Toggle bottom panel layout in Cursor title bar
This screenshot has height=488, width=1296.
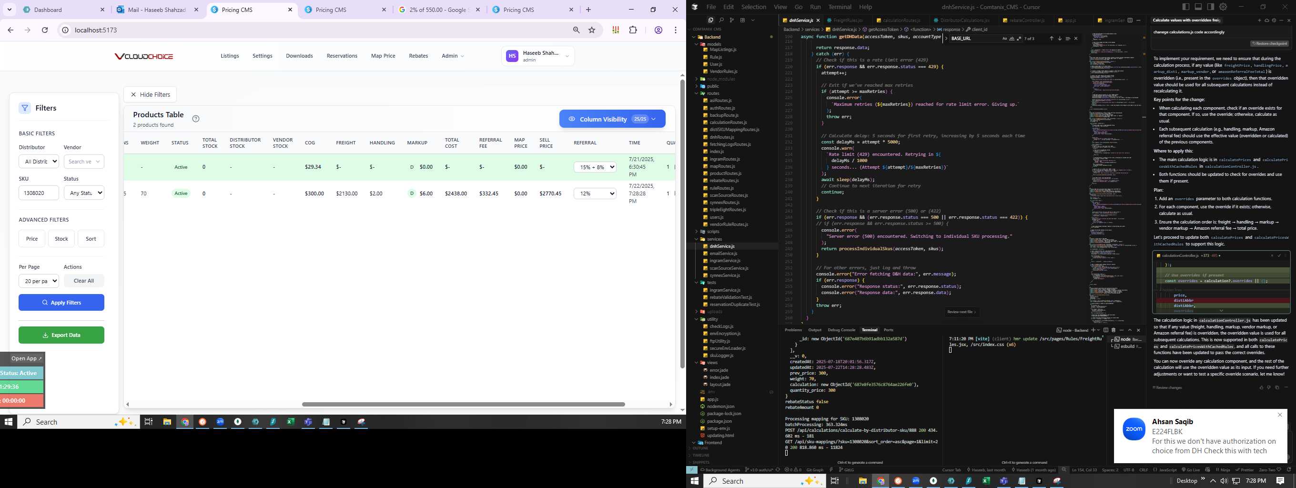point(1198,7)
